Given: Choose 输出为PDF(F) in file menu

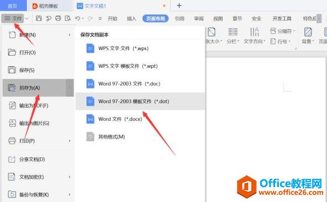Looking at the screenshot, I should click(x=38, y=105).
